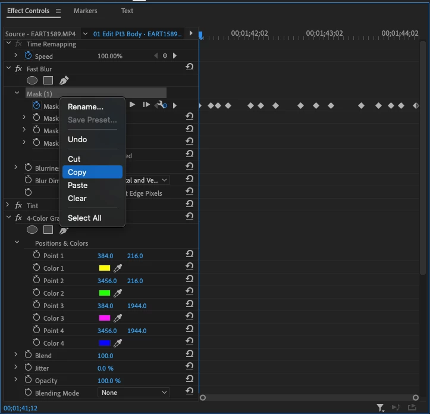430x414 pixels.
Task: Create ellipse mask under 4-Color Gradient
Action: coord(32,230)
